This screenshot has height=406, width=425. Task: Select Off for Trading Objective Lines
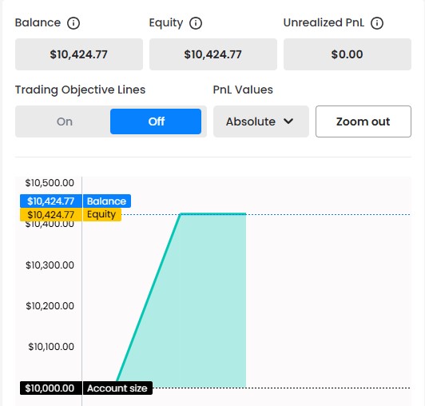pos(156,121)
